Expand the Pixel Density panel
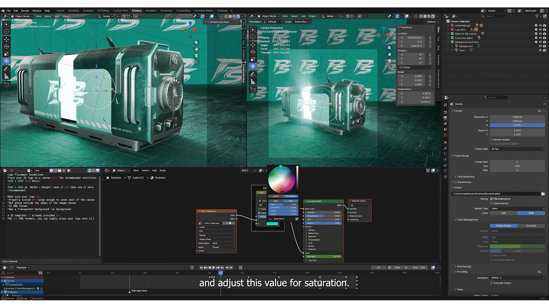The image size is (549, 308). [x=464, y=267]
